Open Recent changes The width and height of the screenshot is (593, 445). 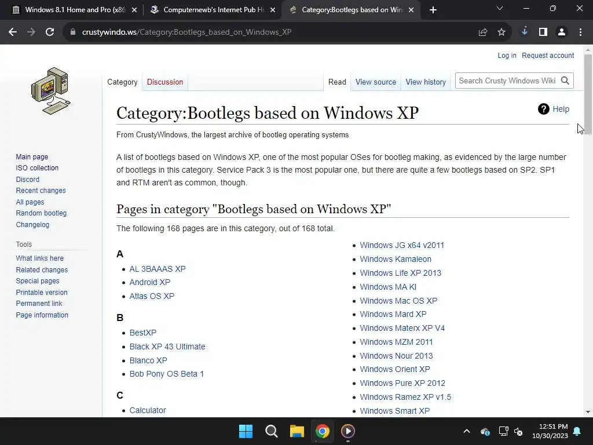coord(41,190)
